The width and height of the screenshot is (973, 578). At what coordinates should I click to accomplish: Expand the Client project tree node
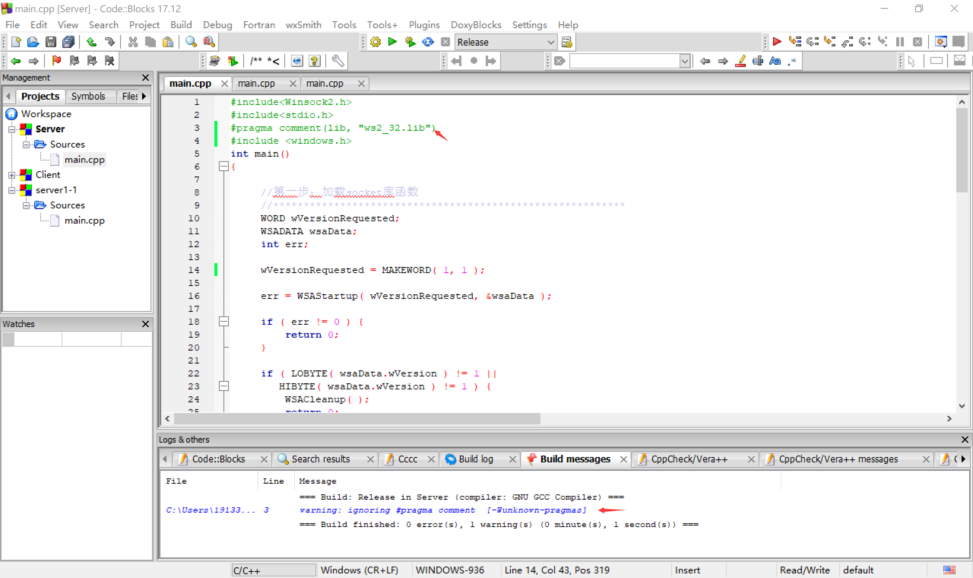click(12, 175)
